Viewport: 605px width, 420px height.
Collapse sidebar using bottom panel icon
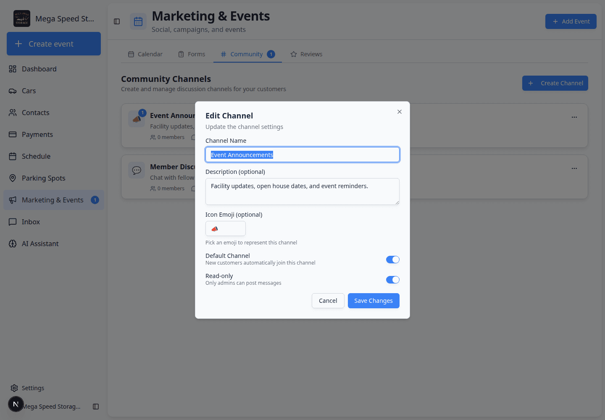click(x=96, y=407)
